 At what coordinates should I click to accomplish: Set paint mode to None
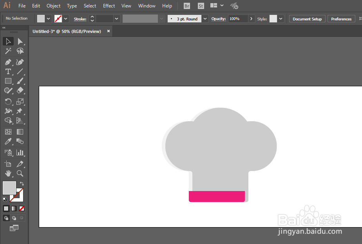click(x=22, y=209)
